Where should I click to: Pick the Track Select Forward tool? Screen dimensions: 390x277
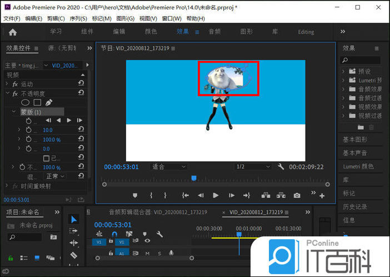tap(74, 231)
